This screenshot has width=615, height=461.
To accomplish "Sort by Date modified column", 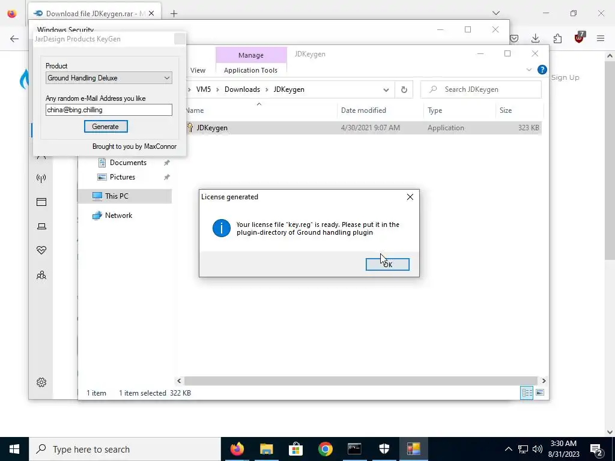I will (380, 110).
